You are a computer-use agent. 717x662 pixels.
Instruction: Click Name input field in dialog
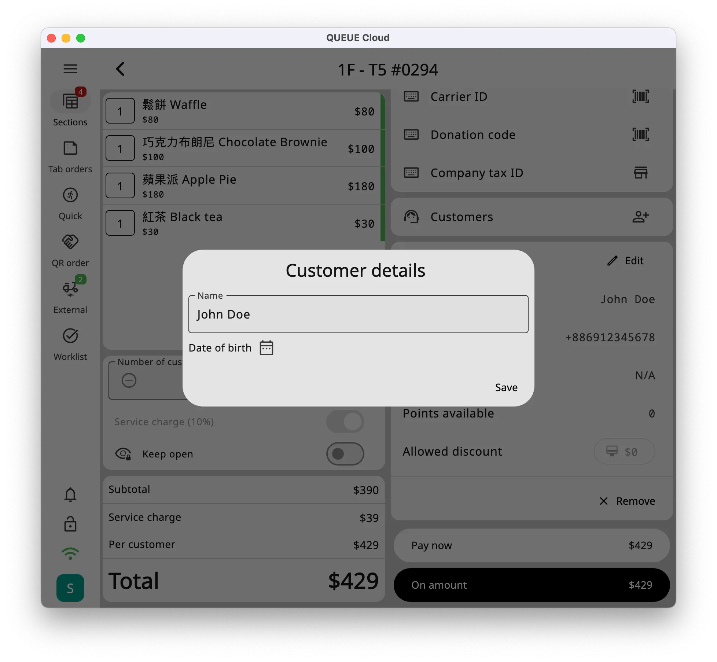[x=358, y=314]
